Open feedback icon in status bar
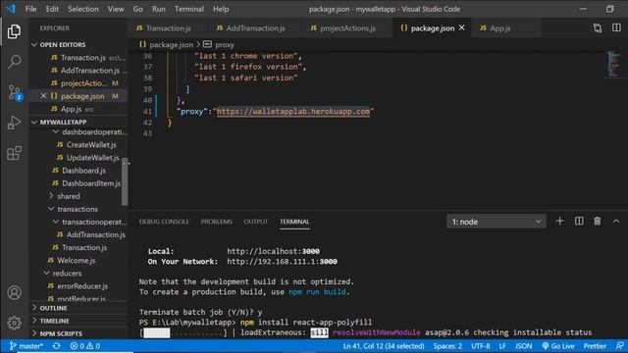Screen dimensions: 628x353 tap(619, 346)
